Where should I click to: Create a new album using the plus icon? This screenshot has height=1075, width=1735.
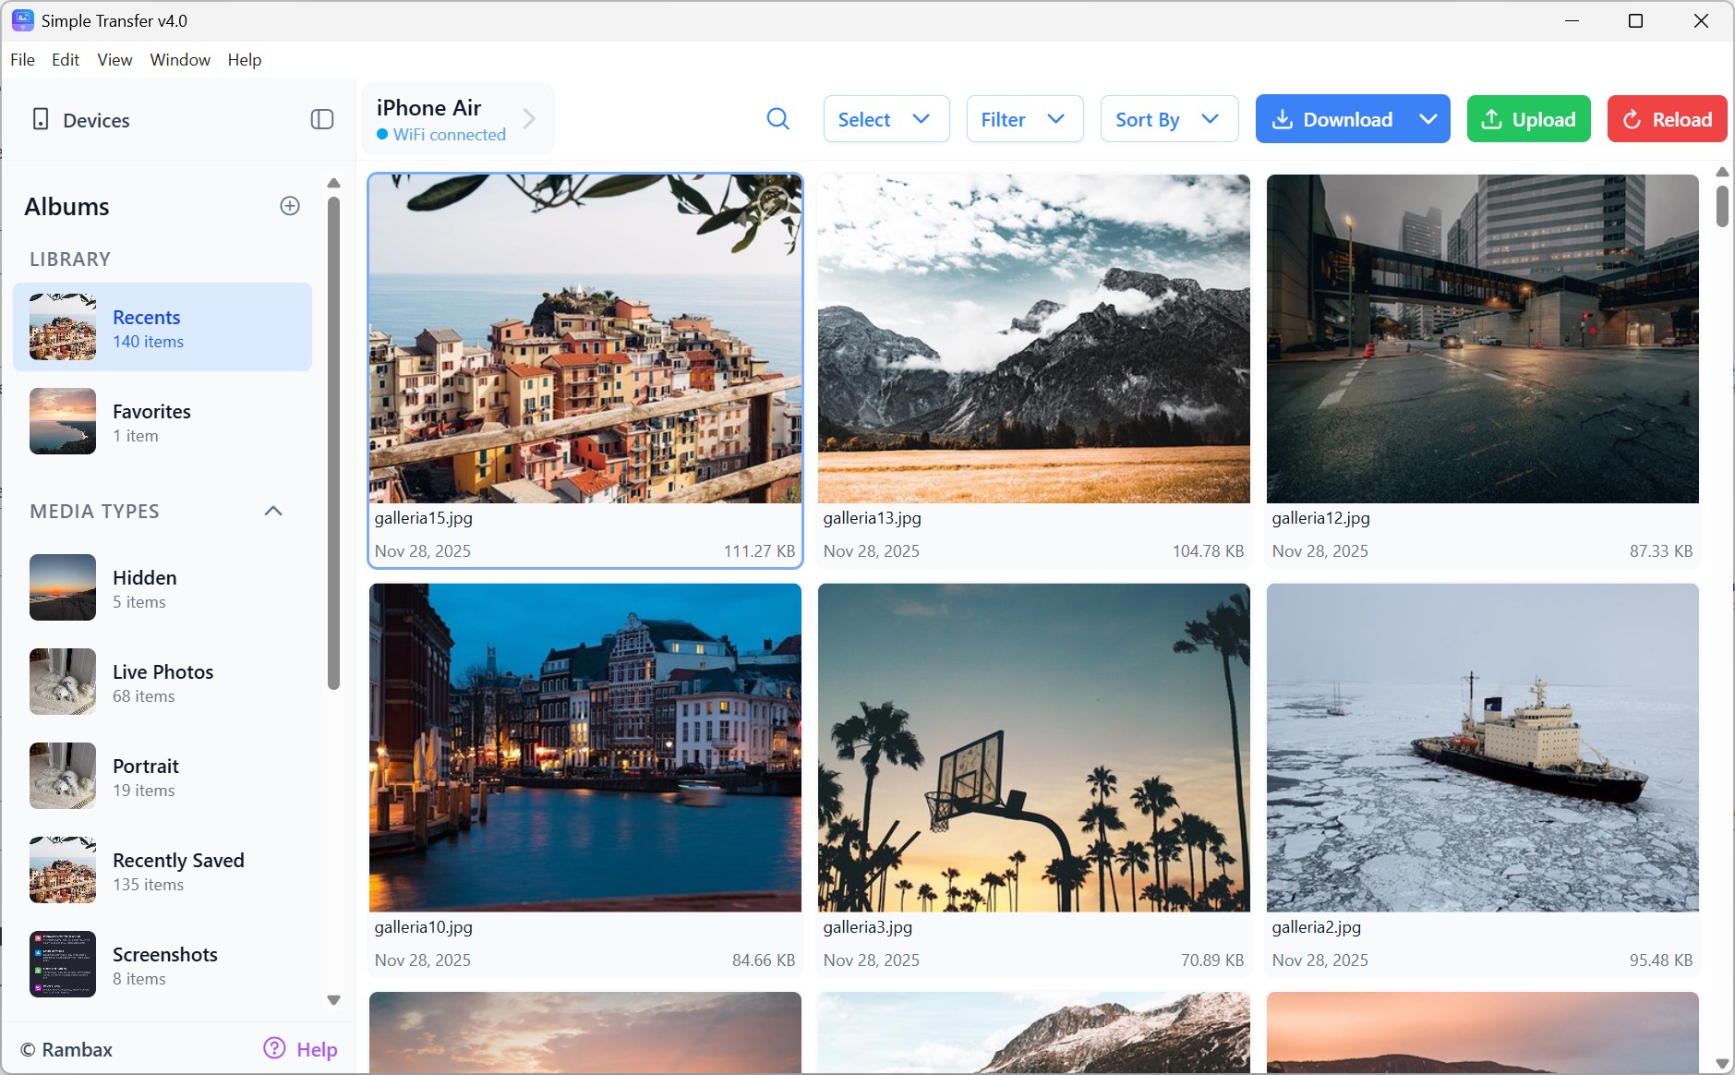point(289,205)
